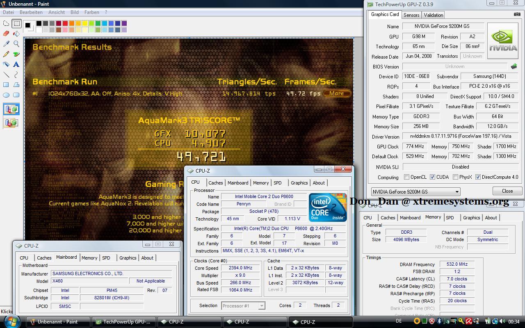This screenshot has height=328, width=525.
Task: Select the Airbrush spray tool
Action: 6,64
